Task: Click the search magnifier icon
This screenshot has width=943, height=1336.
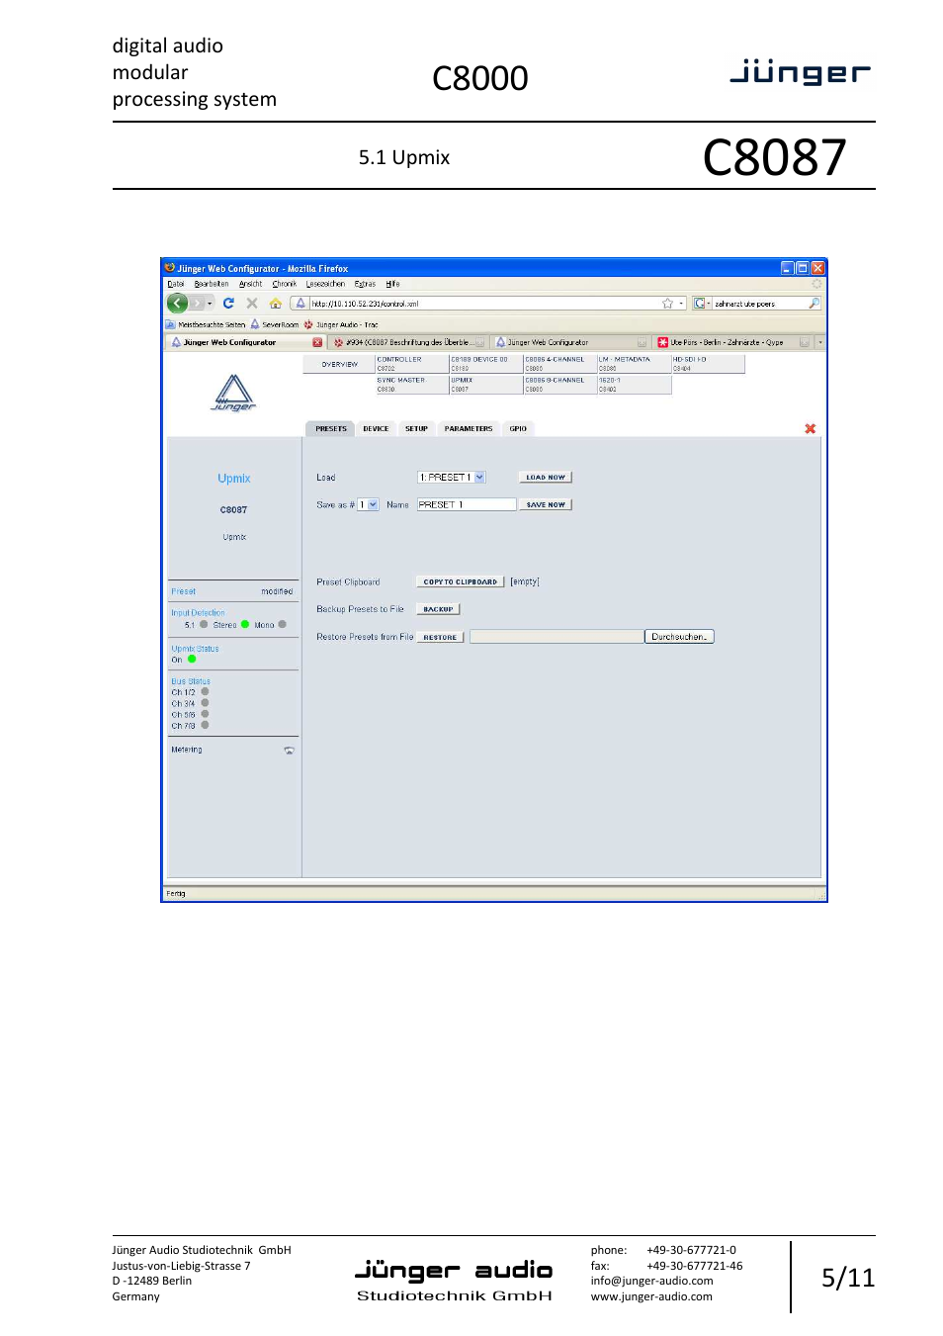Action: pos(814,304)
